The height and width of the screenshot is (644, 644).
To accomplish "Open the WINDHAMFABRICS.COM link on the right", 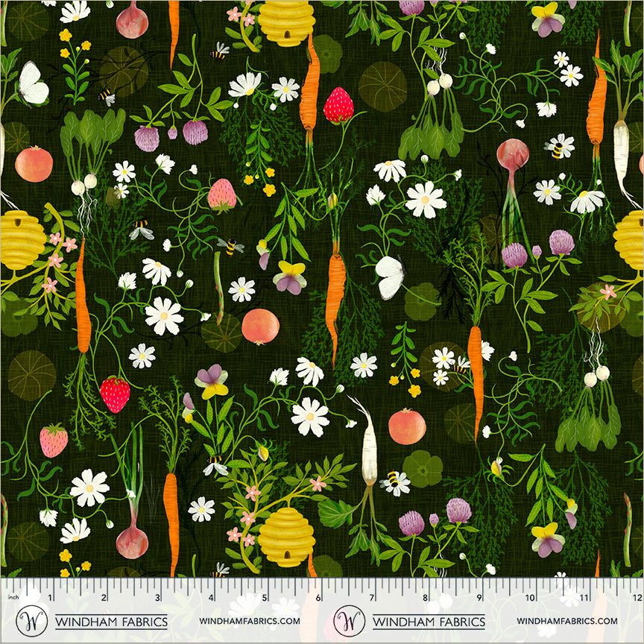I will [566, 620].
